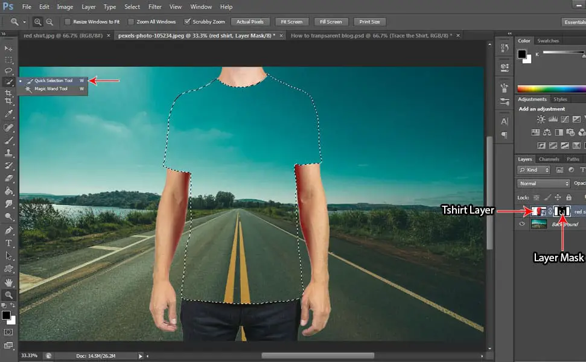Open the Hue/Saturation adjustment

click(x=547, y=133)
